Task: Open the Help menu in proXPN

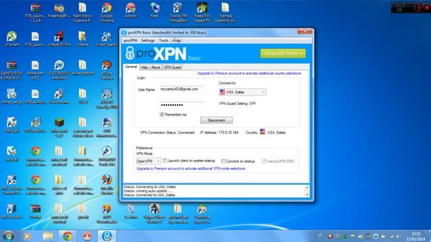Action: 176,40
